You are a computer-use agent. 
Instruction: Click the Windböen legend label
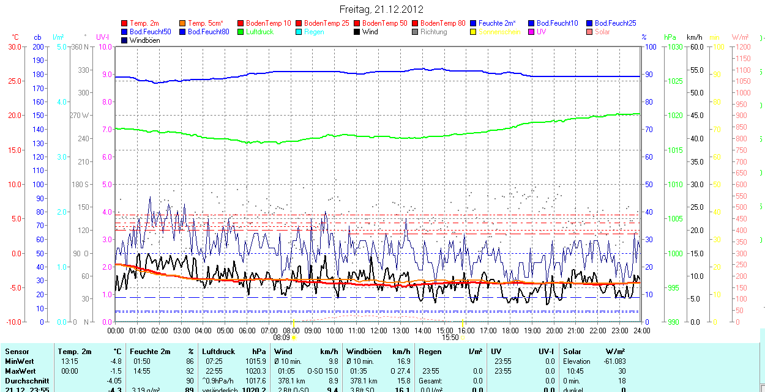pos(144,40)
